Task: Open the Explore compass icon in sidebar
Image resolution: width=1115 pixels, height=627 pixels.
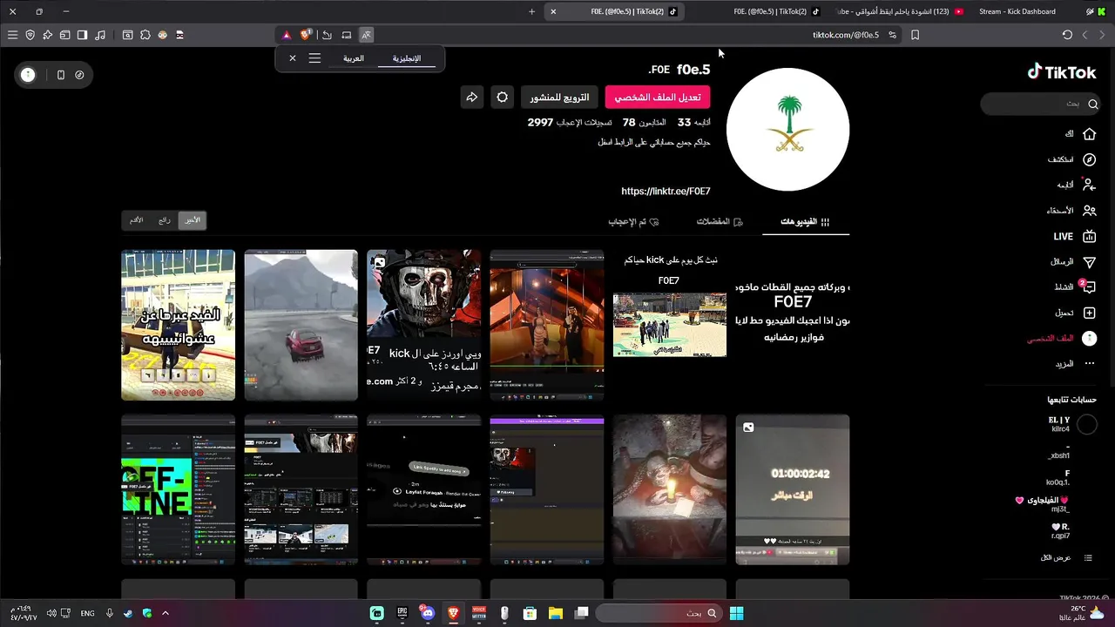Action: [1089, 159]
